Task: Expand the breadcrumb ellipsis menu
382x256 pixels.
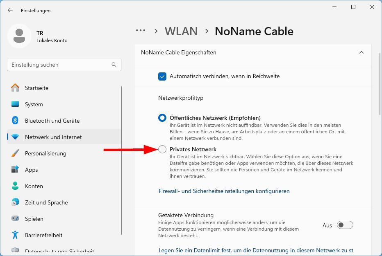Action: pos(141,31)
